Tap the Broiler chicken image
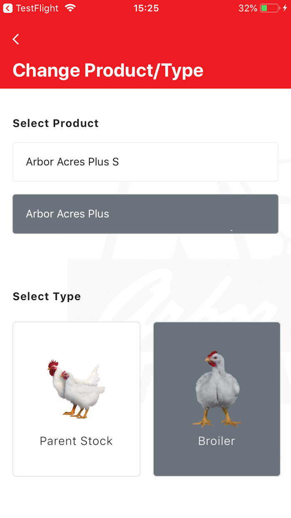Screen dimensions: 291x518 coord(216,387)
